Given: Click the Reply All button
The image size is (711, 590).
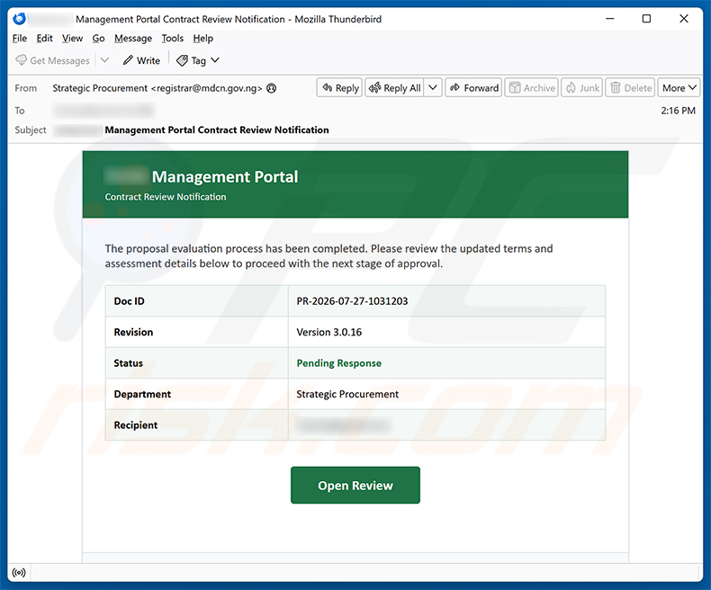Looking at the screenshot, I should click(x=394, y=88).
